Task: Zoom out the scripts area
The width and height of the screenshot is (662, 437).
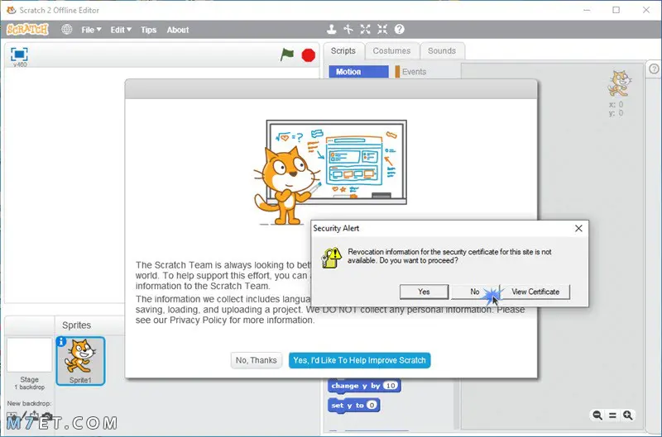Action: click(x=597, y=415)
